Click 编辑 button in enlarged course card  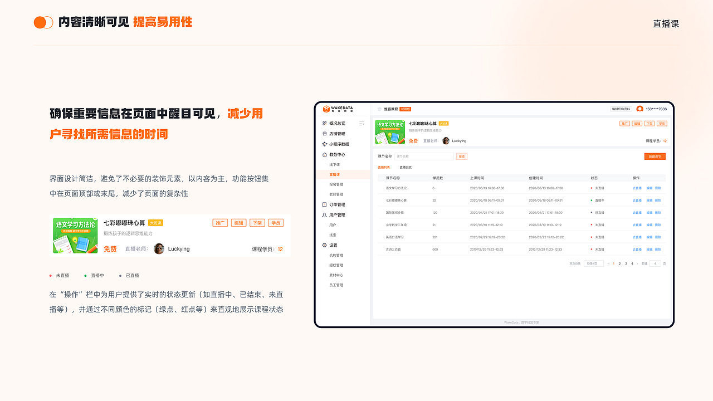[x=238, y=223]
